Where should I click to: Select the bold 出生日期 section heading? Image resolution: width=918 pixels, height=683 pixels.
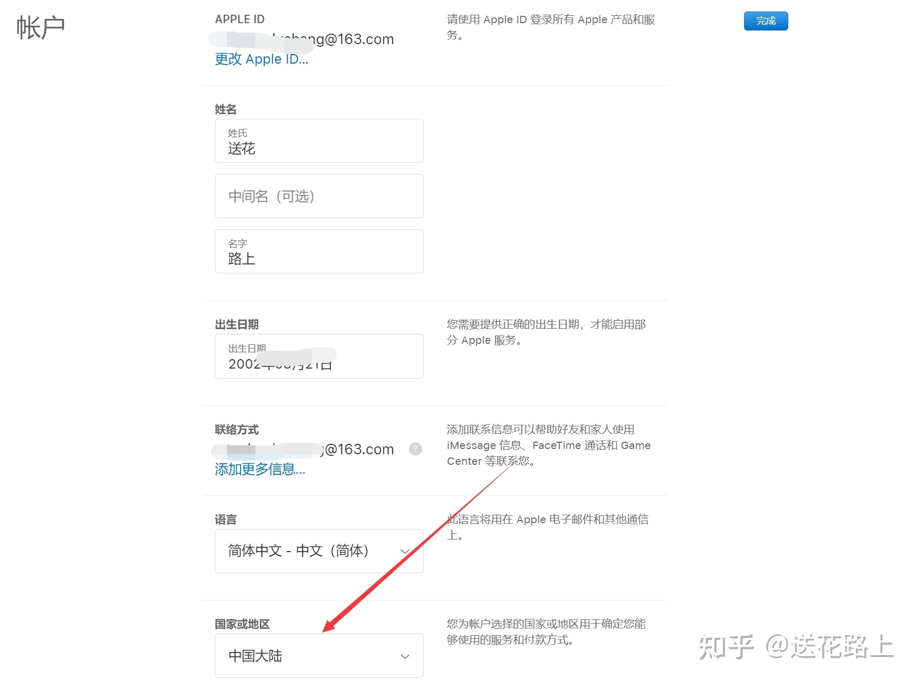point(237,324)
